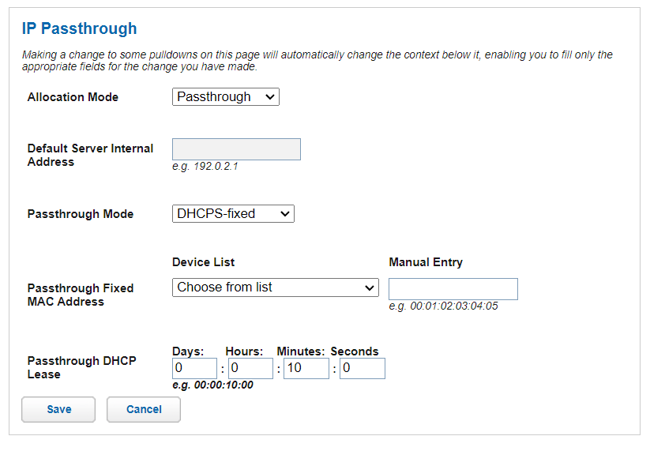Click the Passthrough DHCP Lease label
The width and height of the screenshot is (650, 451).
pyautogui.click(x=81, y=367)
